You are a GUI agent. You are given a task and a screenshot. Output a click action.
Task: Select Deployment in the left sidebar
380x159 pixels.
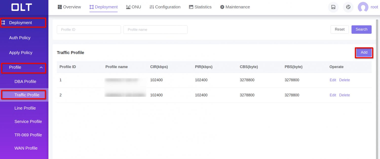coord(21,23)
